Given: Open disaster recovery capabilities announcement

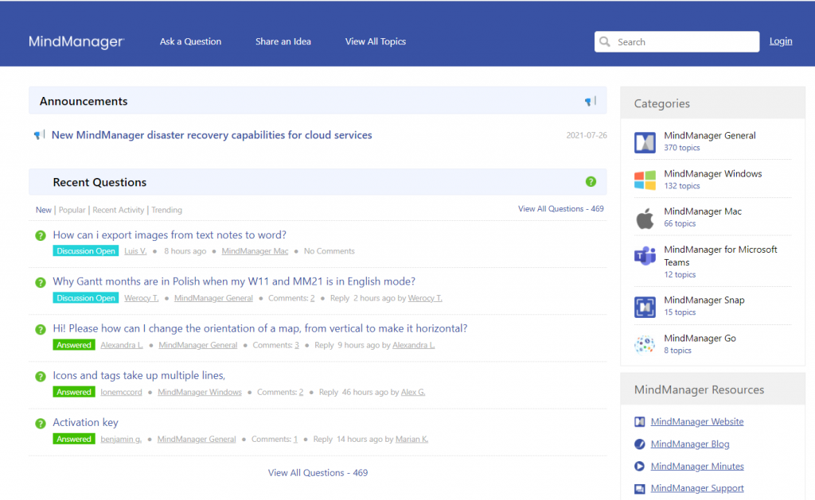Looking at the screenshot, I should 212,135.
